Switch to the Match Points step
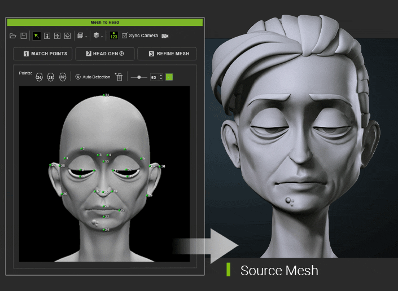 (44, 54)
